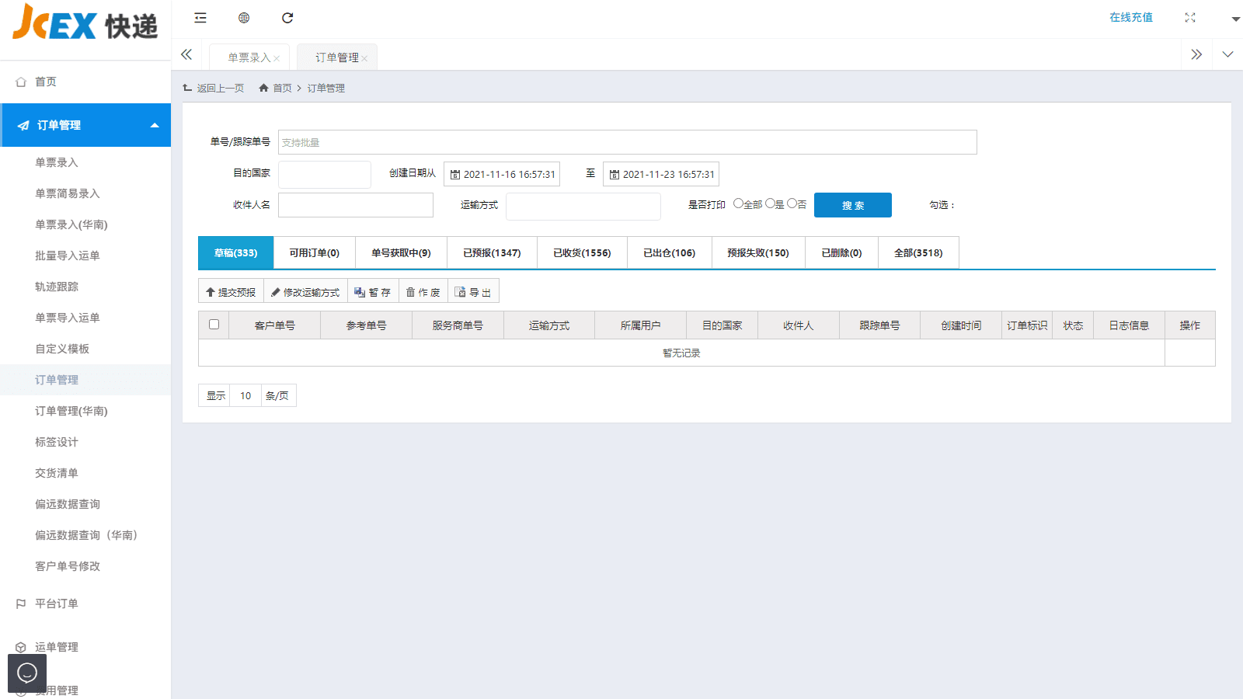Click the 导出 export icon button
The height and width of the screenshot is (699, 1243).
point(461,290)
